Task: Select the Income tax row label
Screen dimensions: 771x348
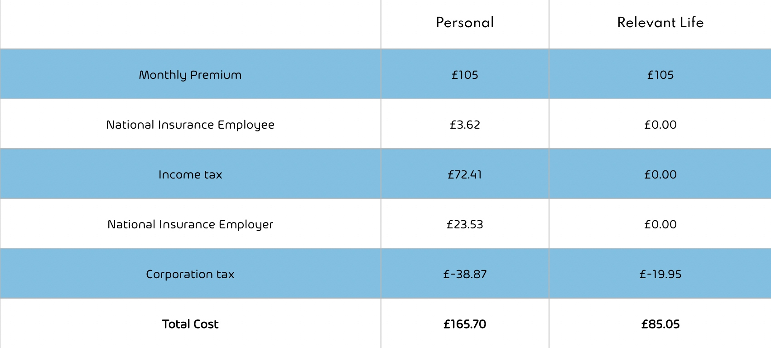Action: click(x=190, y=174)
